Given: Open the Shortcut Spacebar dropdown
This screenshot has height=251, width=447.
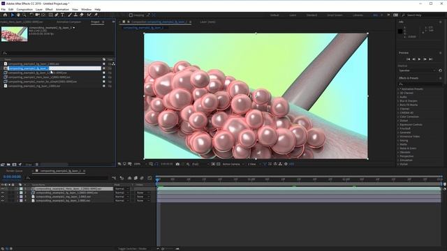Looking at the screenshot, I should pos(417,70).
